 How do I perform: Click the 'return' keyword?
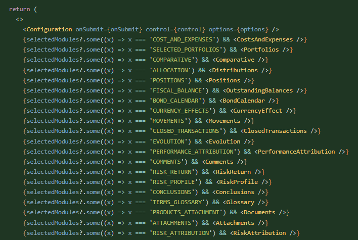[19, 10]
